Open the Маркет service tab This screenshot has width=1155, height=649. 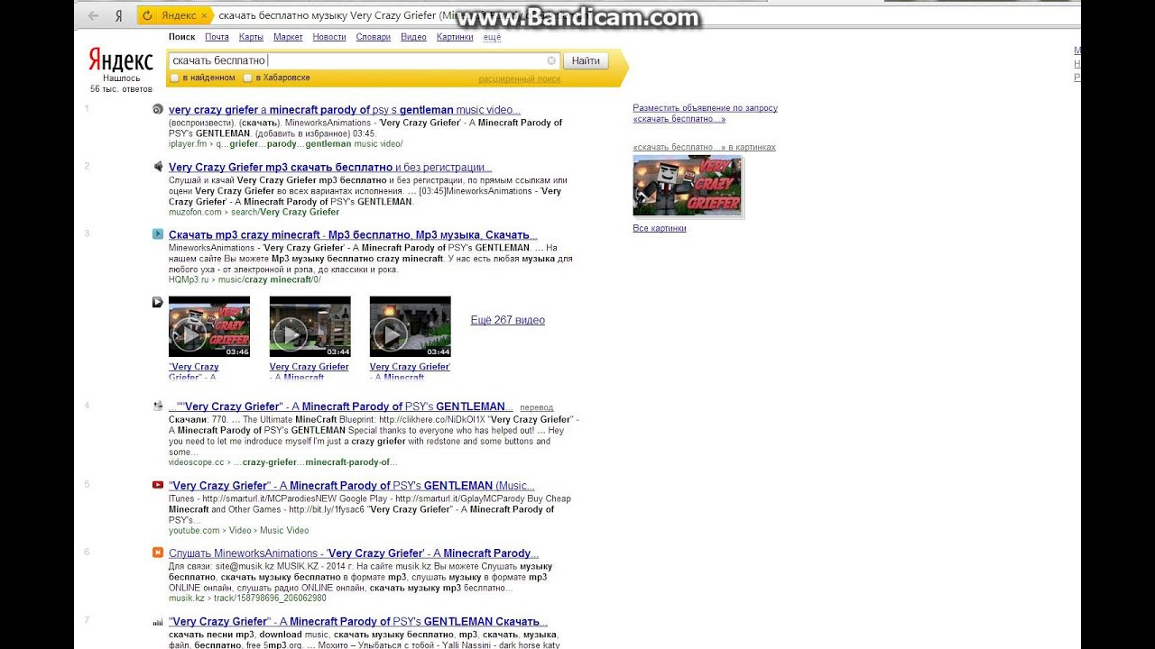point(288,37)
